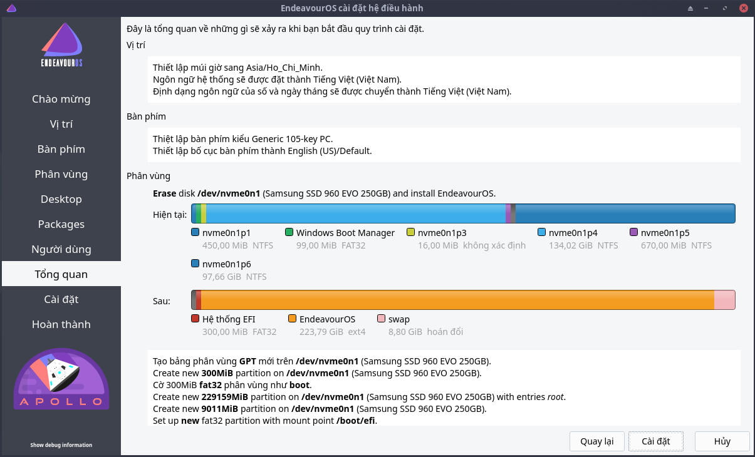
Task: Switch to the Bàn phím step
Action: click(x=61, y=149)
